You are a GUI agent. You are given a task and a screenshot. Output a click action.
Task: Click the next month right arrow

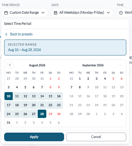click(x=120, y=65)
